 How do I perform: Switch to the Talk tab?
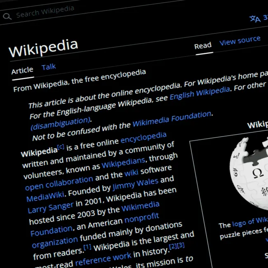[x=49, y=67]
